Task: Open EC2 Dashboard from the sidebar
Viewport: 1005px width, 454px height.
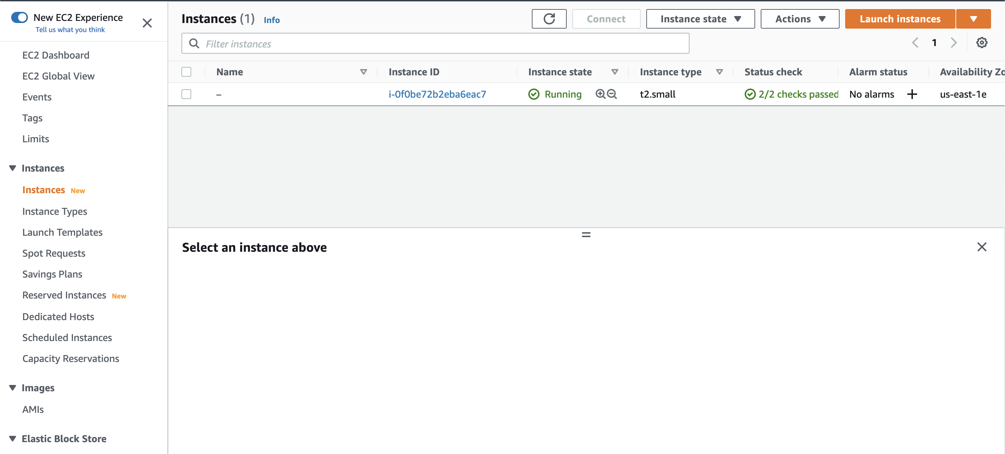Action: click(x=55, y=55)
